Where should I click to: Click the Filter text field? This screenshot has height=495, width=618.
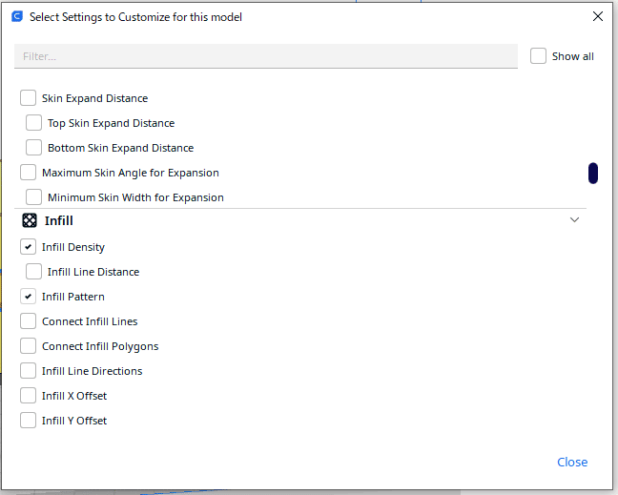[x=266, y=56]
